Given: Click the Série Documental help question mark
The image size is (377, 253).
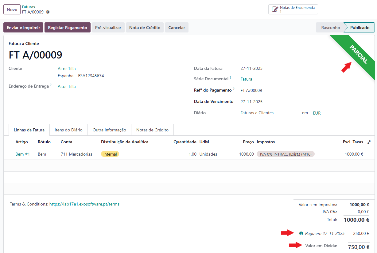Looking at the screenshot, I should [231, 78].
